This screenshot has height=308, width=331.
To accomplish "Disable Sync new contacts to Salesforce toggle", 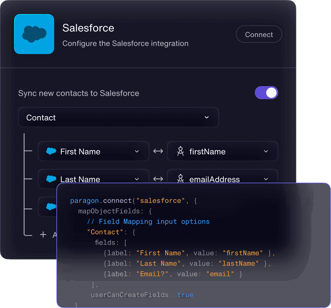I will coord(266,93).
